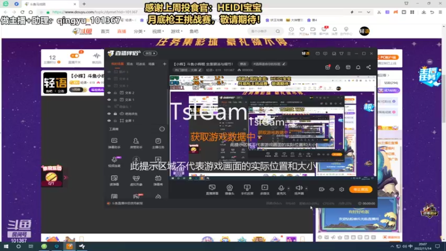The height and width of the screenshot is (251, 446).
Task: Open the 视频连麦 tool in the toolbox
Action: coord(114,162)
